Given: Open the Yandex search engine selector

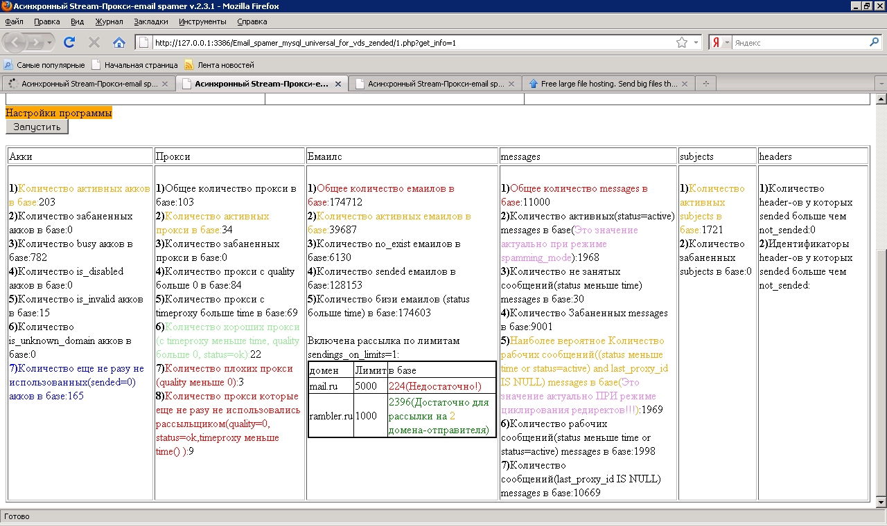Looking at the screenshot, I should tap(720, 42).
